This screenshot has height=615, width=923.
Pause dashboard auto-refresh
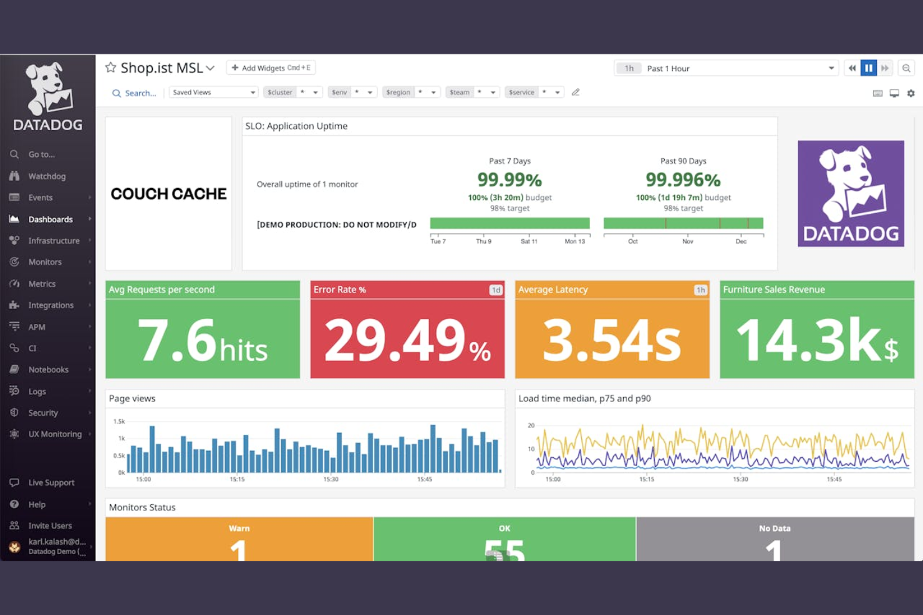(x=868, y=68)
